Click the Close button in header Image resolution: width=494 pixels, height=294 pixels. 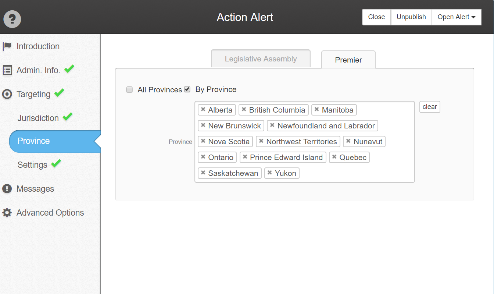pos(376,17)
